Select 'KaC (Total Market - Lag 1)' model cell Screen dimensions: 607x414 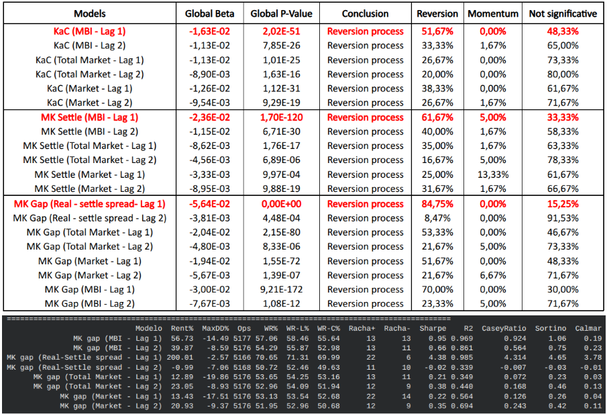pos(90,60)
